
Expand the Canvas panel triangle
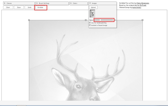[x=5, y=3]
